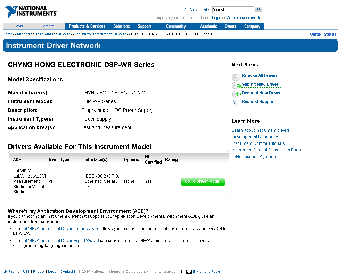Open IDNet License Agreement link

pyautogui.click(x=256, y=157)
